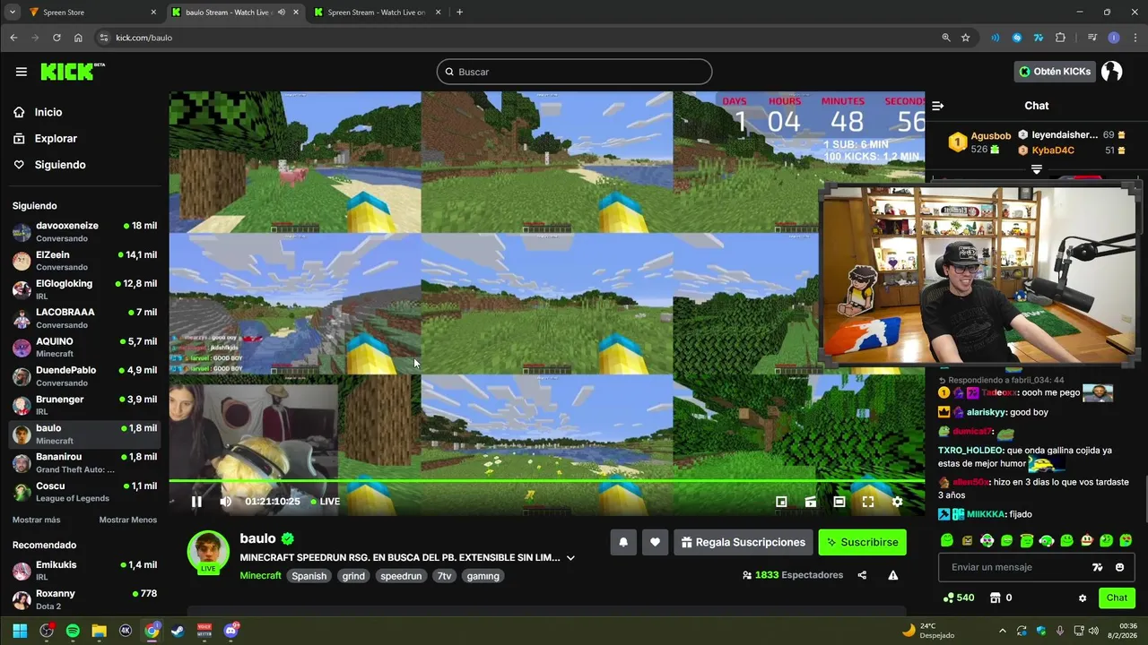
Task: Open 7TV emote picker in chat input
Action: click(1097, 567)
